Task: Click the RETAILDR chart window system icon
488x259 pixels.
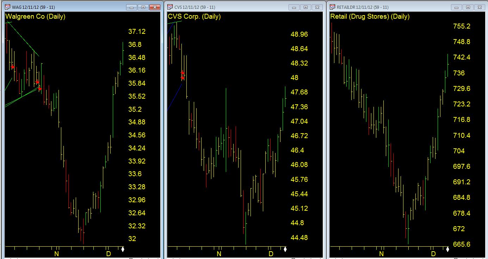Action: [x=332, y=7]
